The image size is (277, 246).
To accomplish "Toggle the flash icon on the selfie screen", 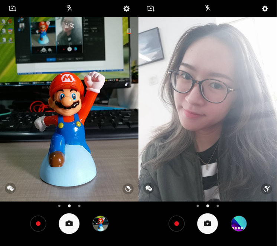I will click(208, 8).
